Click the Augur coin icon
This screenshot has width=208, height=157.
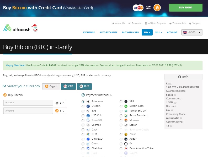point(126,139)
